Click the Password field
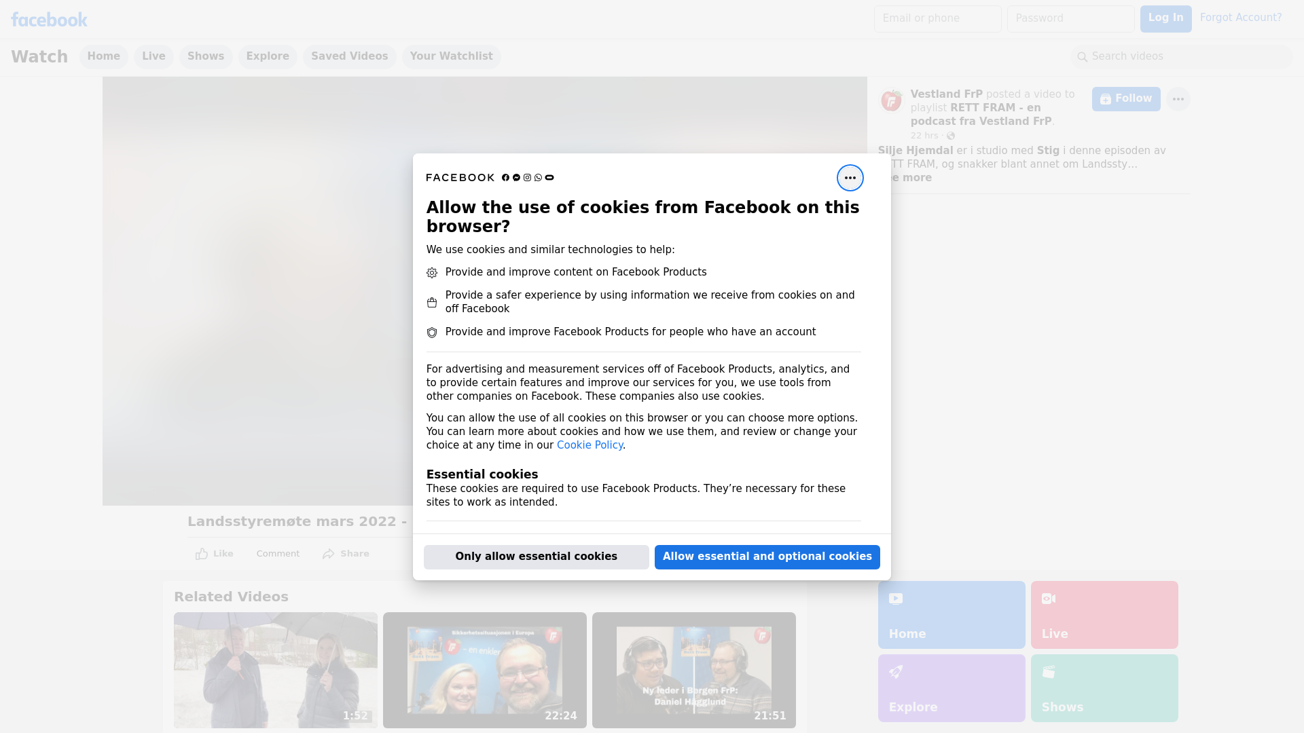Image resolution: width=1304 pixels, height=733 pixels. point(1071,18)
